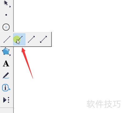This screenshot has width=122, height=113.
Task: Choose the blue Polygon tool
Action: (6, 51)
